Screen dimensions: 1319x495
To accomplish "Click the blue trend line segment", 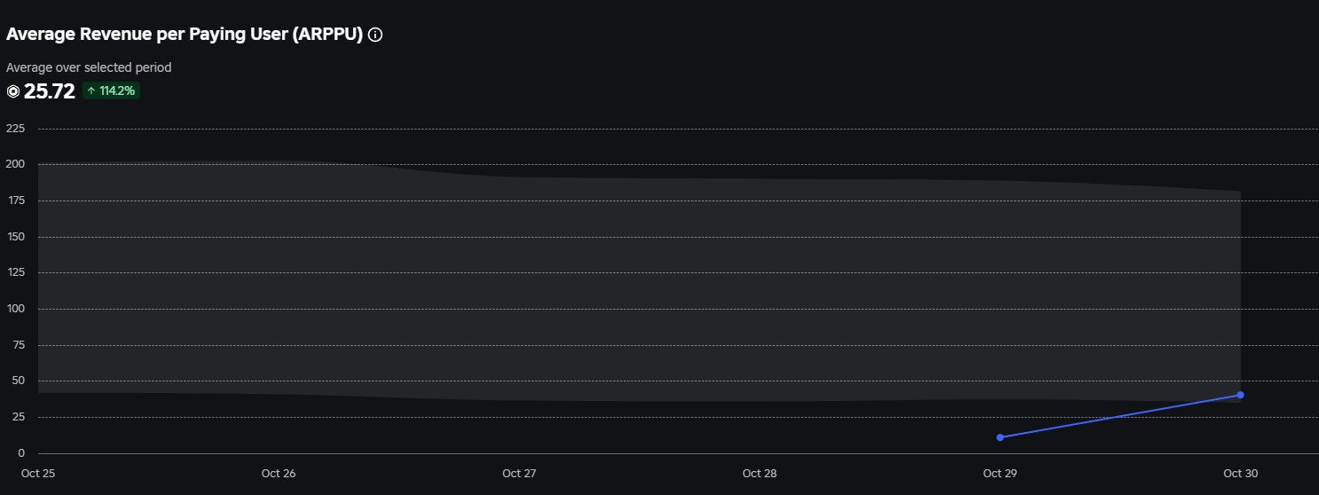I will 1119,416.
